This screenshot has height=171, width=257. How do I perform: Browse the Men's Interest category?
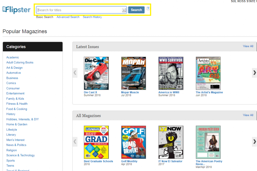click(x=15, y=140)
